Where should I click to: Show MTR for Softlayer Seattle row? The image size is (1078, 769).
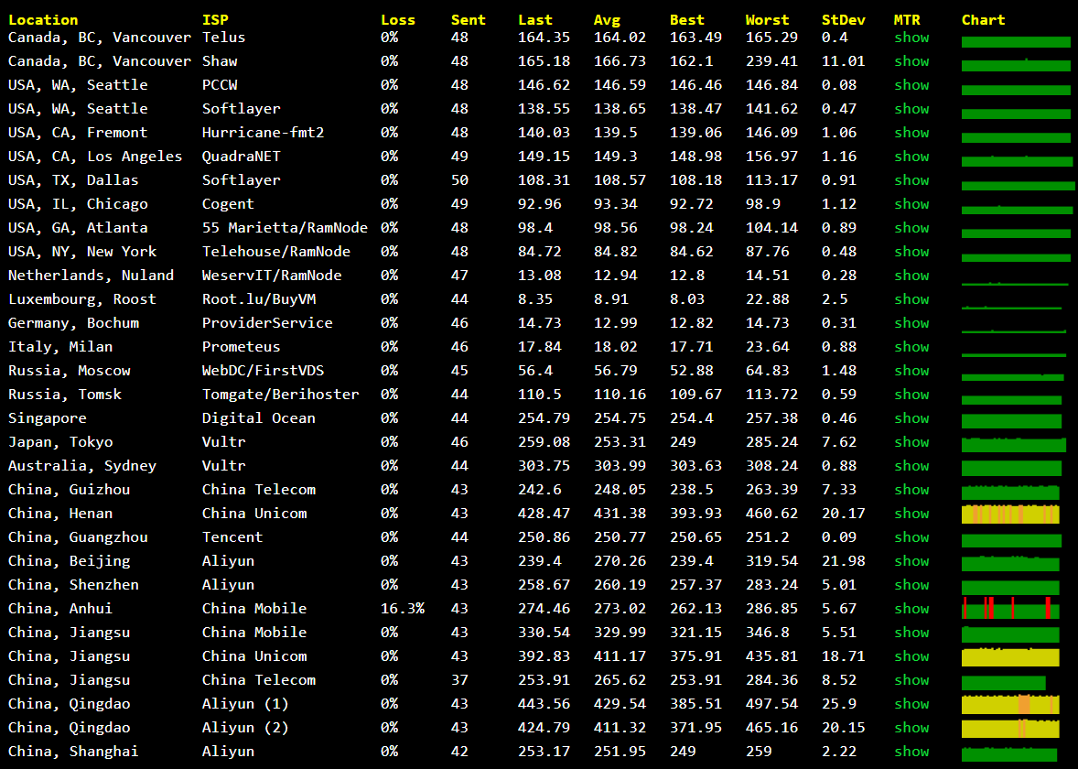[x=911, y=109]
